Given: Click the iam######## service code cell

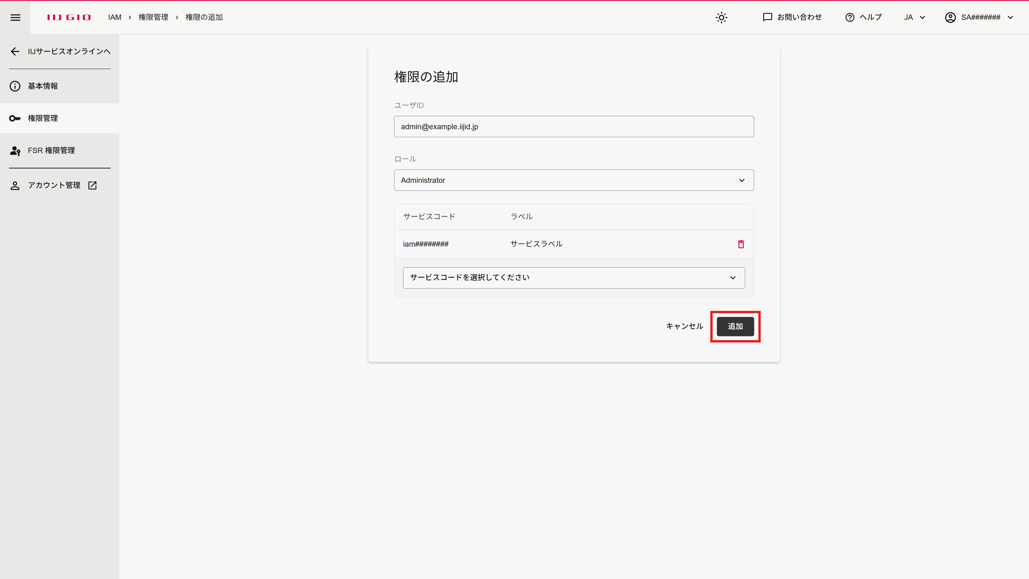Looking at the screenshot, I should [426, 244].
